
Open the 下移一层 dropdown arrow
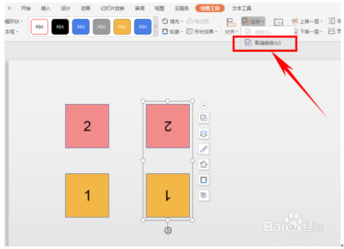[321, 32]
